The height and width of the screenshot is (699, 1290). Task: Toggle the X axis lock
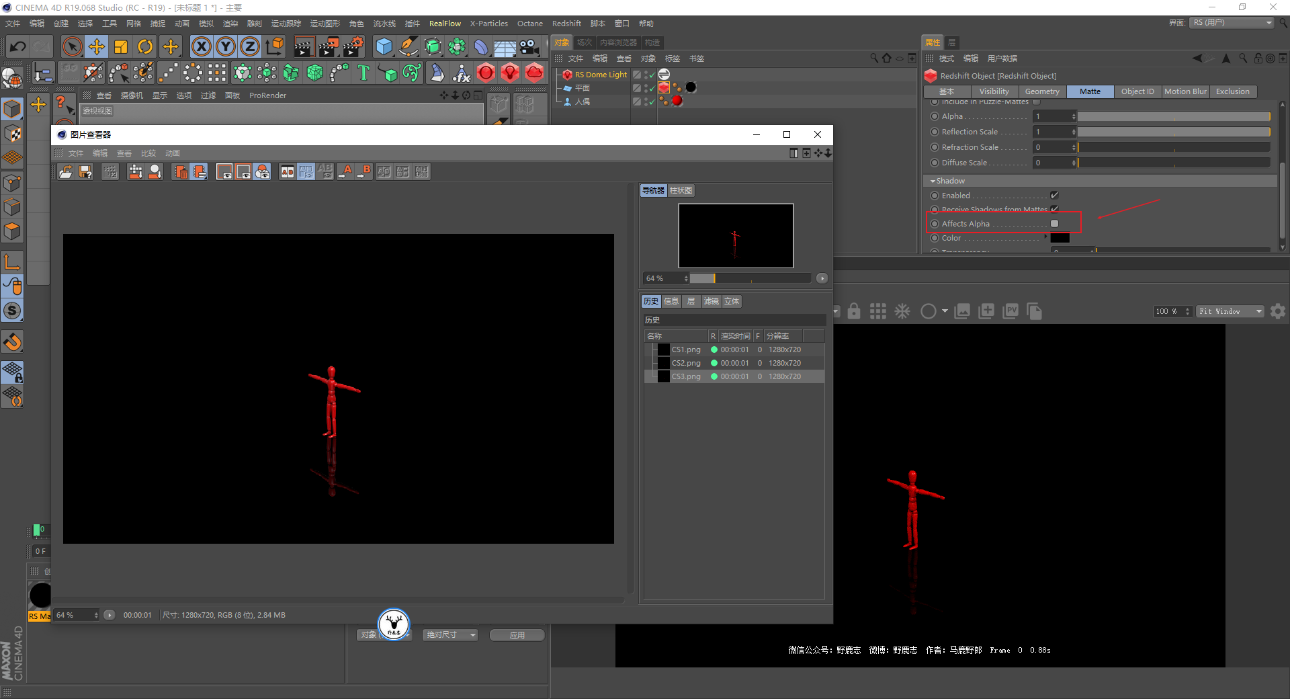click(201, 46)
